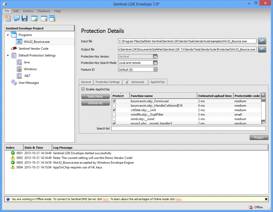Switch to the Protection Settings tab
Screen dimensions: 273x212
[107, 82]
